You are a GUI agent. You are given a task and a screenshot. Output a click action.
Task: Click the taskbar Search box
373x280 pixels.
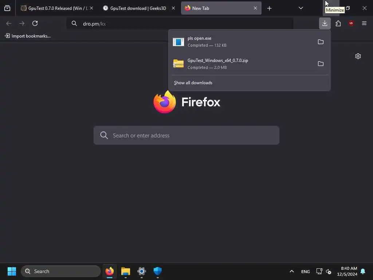[61, 271]
